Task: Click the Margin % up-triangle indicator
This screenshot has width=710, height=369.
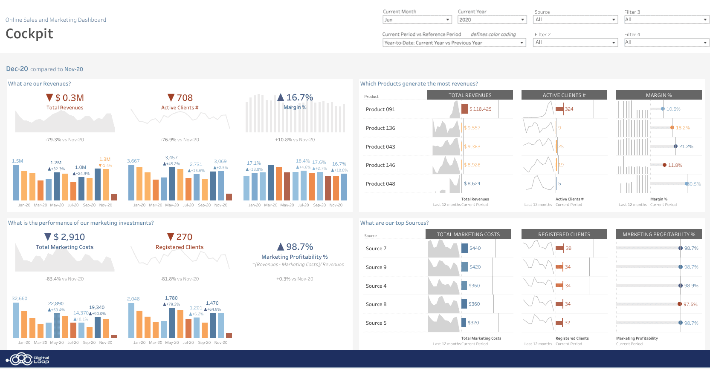Action: tap(281, 97)
